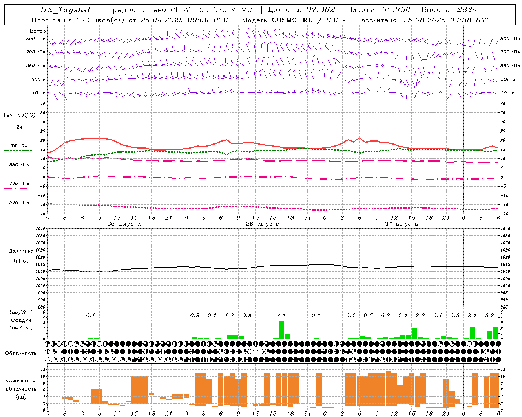The height and width of the screenshot is (417, 522).
Task: Click the "3.2" three-hour precipitation value
Action: (x=489, y=315)
